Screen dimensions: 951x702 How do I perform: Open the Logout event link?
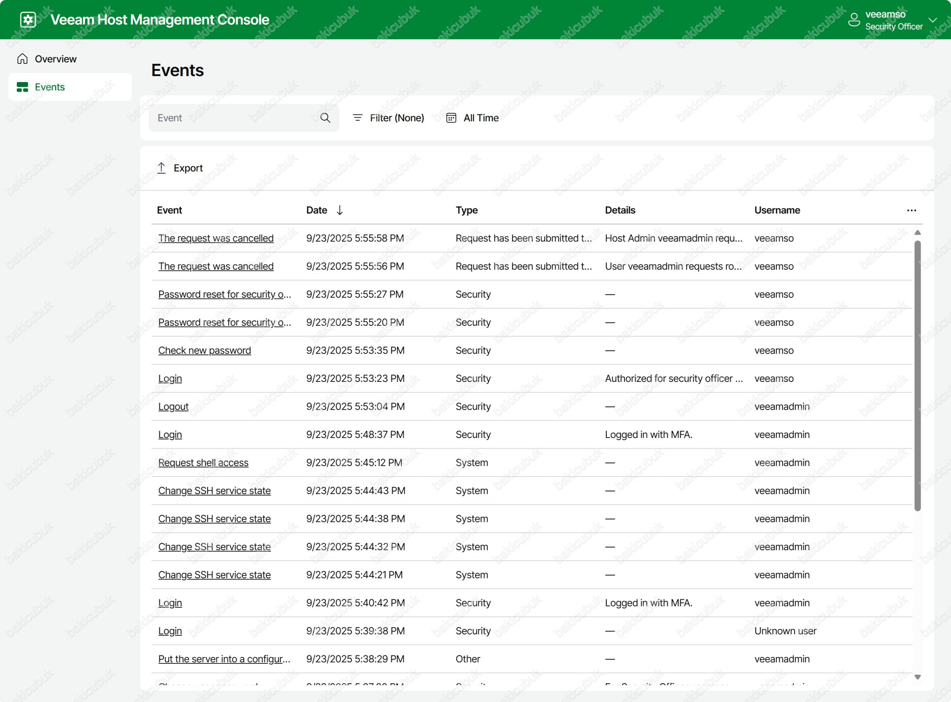pos(173,407)
